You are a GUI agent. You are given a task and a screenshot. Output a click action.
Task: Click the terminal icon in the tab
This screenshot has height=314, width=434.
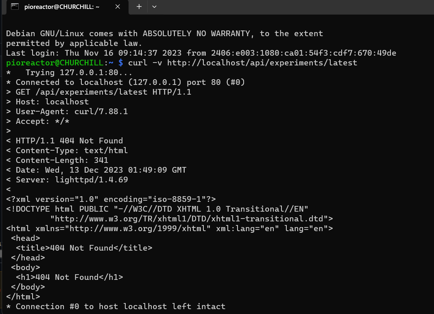coord(15,6)
